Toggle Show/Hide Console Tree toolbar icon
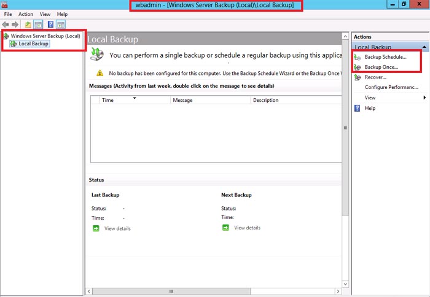Viewport: 430px width, 297px height. (38, 25)
